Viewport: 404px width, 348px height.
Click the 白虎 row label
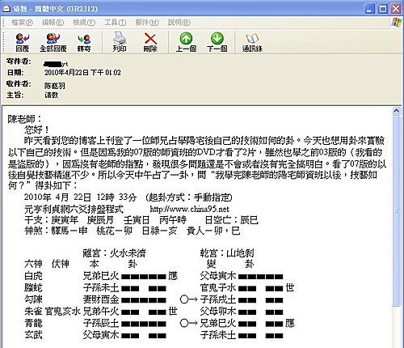(x=33, y=276)
